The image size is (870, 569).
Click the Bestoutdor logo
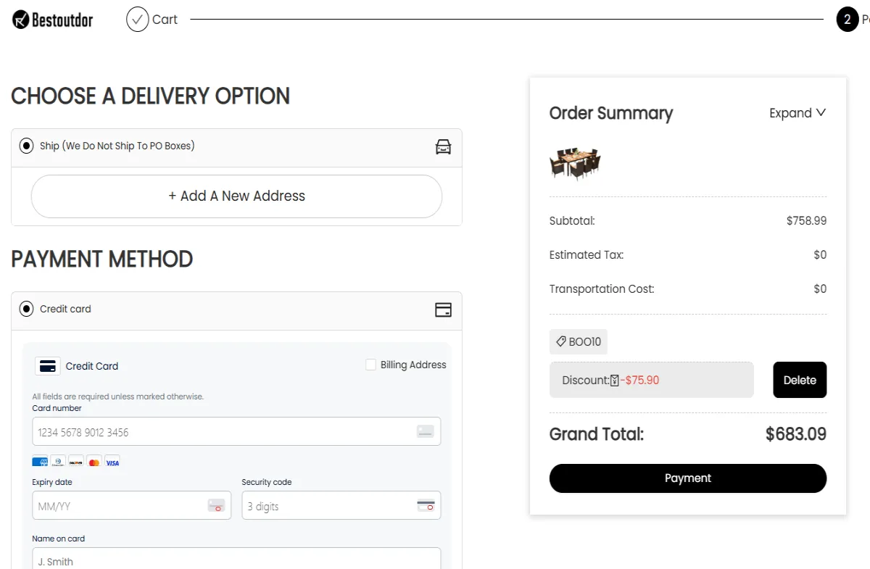pyautogui.click(x=52, y=20)
